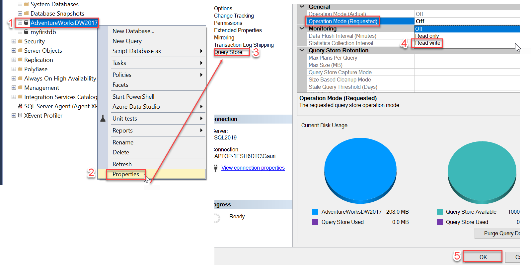Click the Always On High Availability folder icon

point(20,79)
